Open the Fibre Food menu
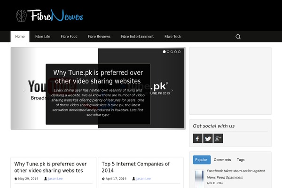Viewport: 282px width, 188px height. click(x=69, y=37)
